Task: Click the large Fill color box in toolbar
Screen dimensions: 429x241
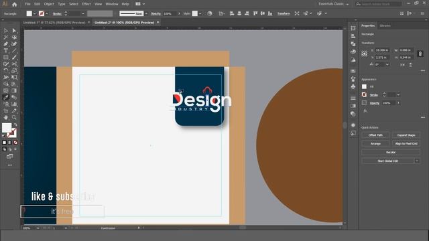Action: (x=7, y=128)
